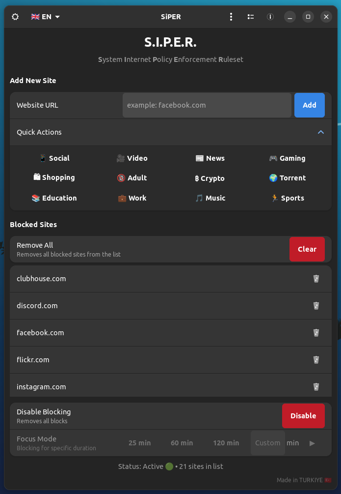Remove instagram.com with the trash icon
The width and height of the screenshot is (341, 494).
click(316, 387)
